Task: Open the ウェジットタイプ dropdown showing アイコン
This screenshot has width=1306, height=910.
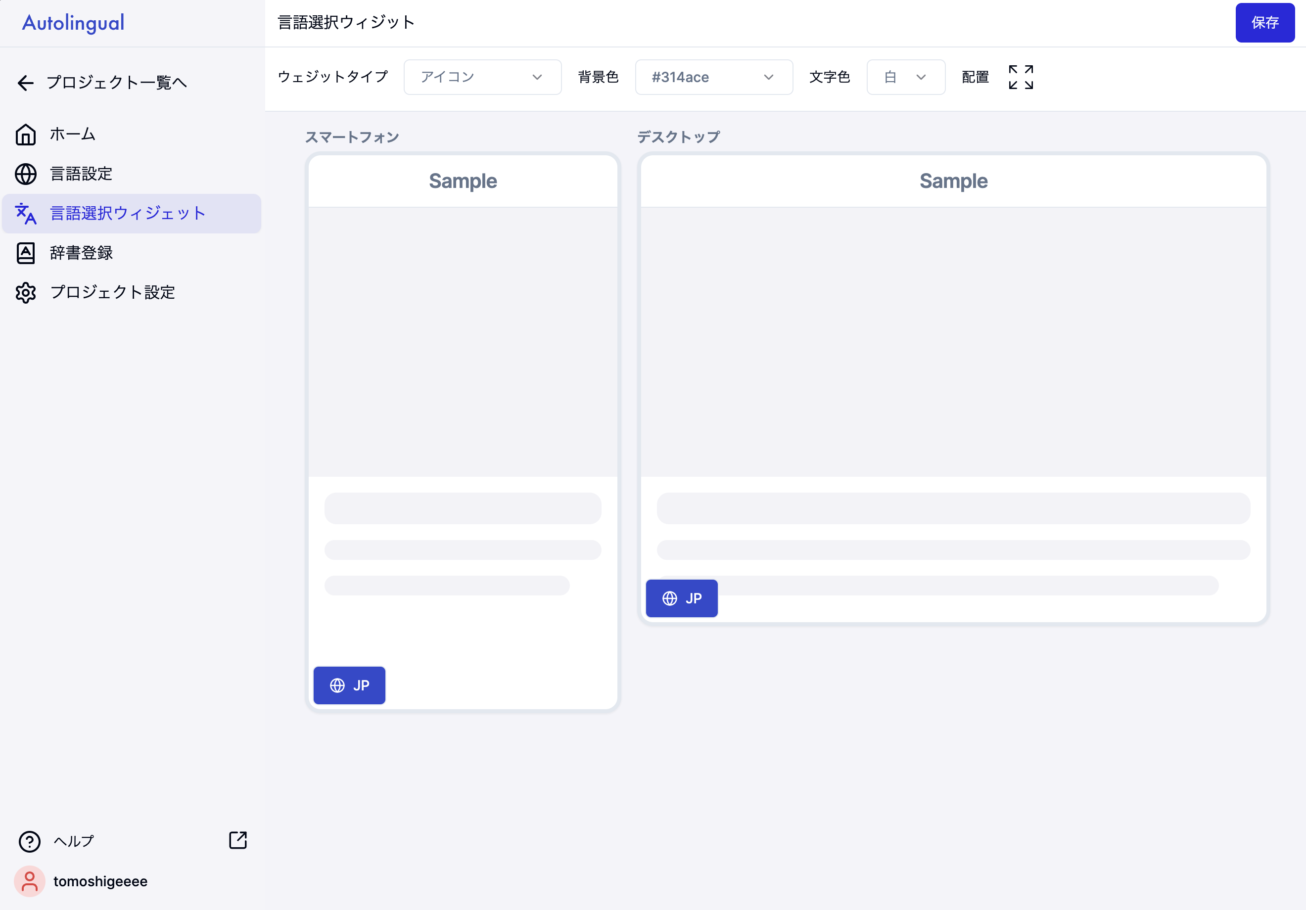Action: 482,77
